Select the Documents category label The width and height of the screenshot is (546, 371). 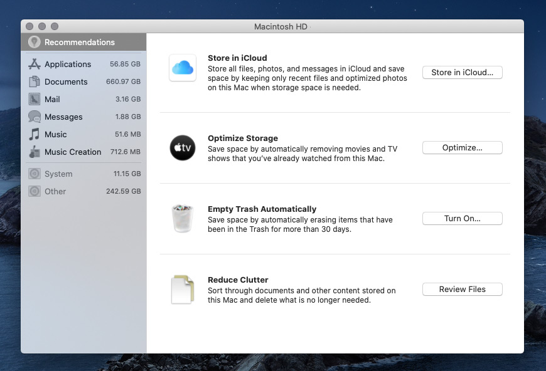66,81
